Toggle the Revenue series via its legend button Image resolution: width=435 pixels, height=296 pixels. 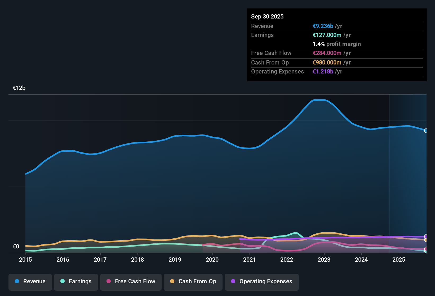click(x=30, y=282)
